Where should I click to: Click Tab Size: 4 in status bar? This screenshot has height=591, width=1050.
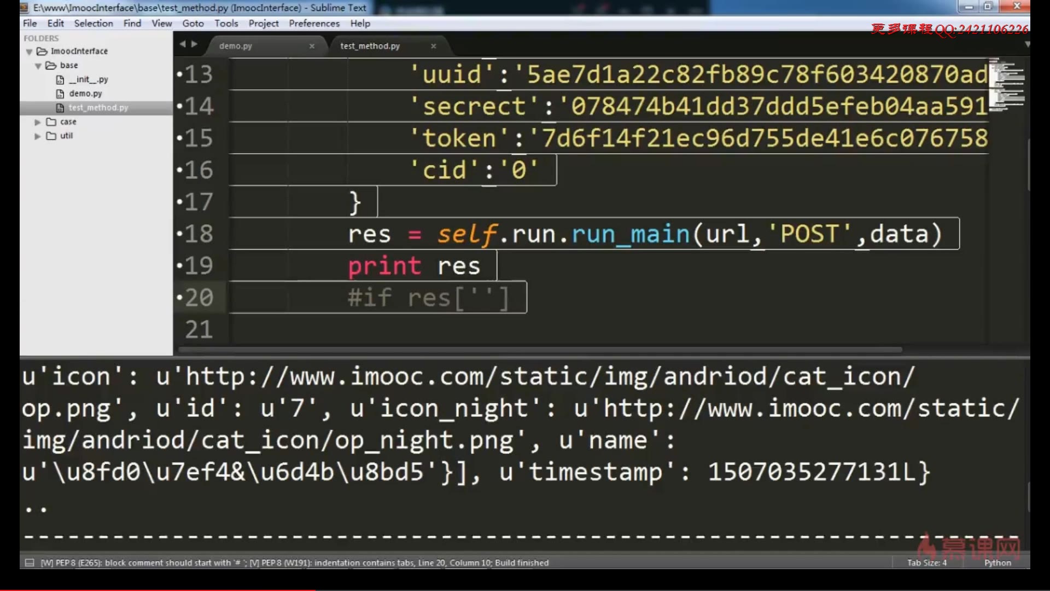tap(926, 563)
